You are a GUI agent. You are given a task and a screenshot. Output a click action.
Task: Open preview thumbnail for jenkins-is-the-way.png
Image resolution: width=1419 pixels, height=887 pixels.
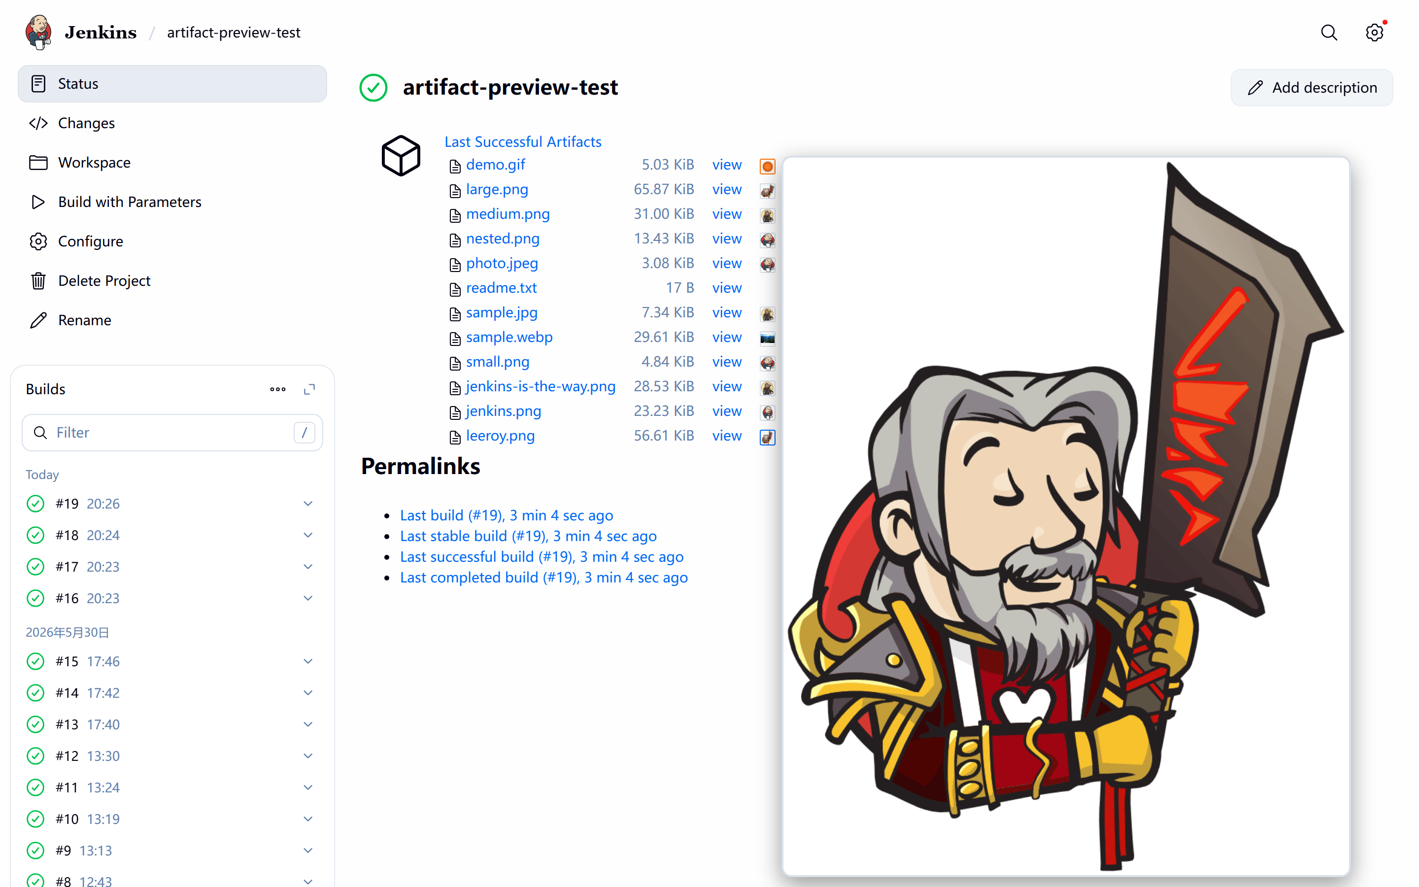[x=768, y=388]
